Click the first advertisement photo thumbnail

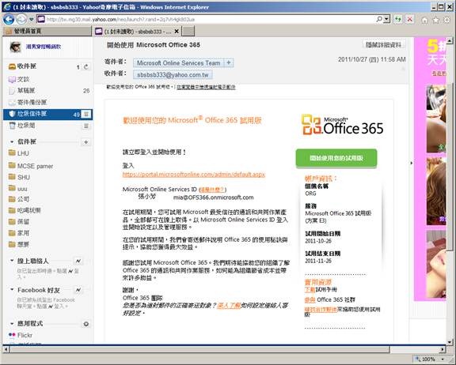pyautogui.click(x=436, y=119)
